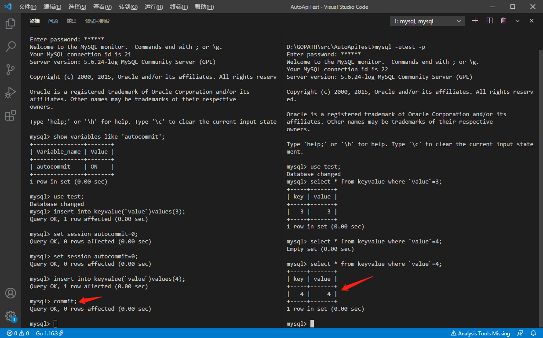
Task: Click 'Your MySQL connection id is 22' line
Action: (x=337, y=69)
